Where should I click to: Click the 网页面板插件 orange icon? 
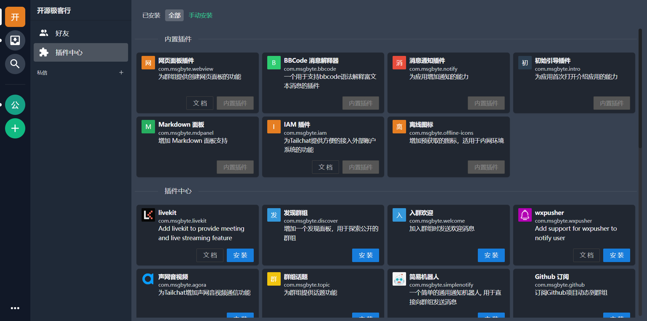click(148, 63)
